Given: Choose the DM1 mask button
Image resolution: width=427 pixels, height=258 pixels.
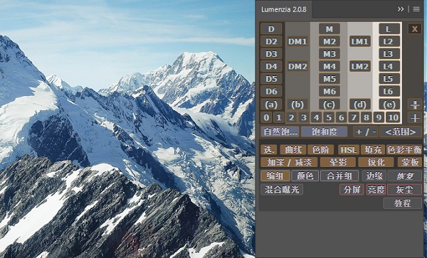Looking at the screenshot, I should 297,41.
